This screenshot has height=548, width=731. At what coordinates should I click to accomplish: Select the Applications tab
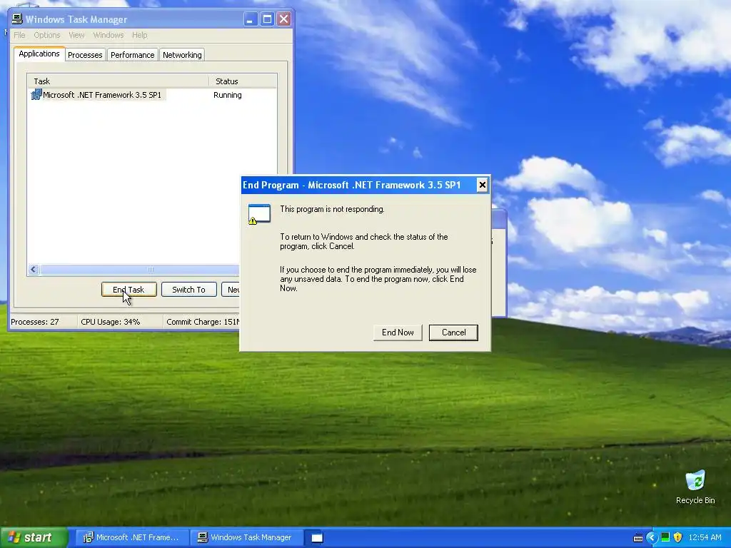[39, 54]
